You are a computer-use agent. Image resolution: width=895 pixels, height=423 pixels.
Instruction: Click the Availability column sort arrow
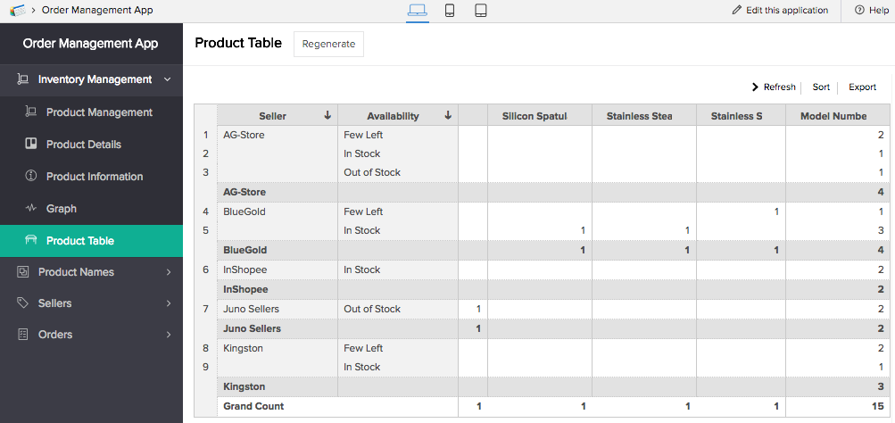click(447, 116)
